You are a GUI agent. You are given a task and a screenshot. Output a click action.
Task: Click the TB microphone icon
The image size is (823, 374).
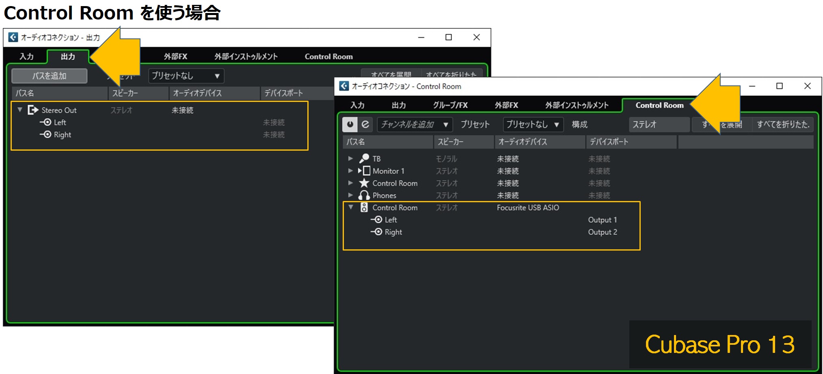[x=364, y=158]
